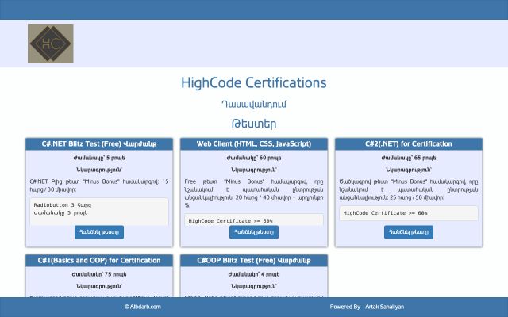Click the Radiobutton 3 հարց code block

[x=99, y=212]
